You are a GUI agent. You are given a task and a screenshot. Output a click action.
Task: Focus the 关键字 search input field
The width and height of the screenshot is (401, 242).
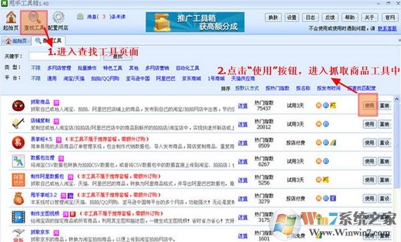[65, 56]
